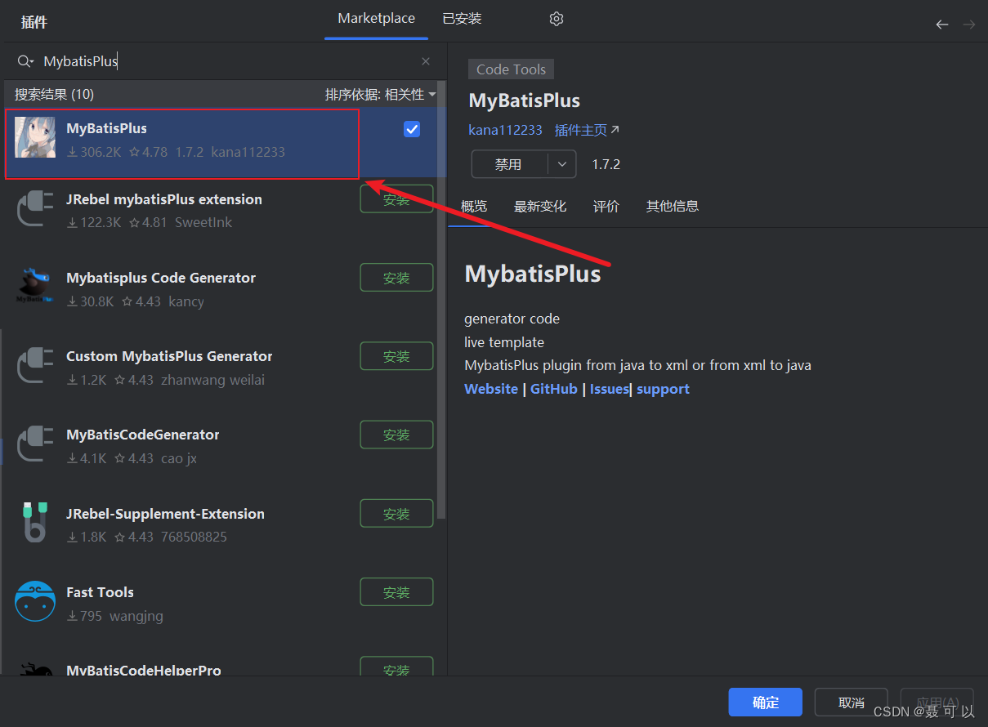Select the 其他信息 tab
Screen dimensions: 988x727
click(x=673, y=207)
